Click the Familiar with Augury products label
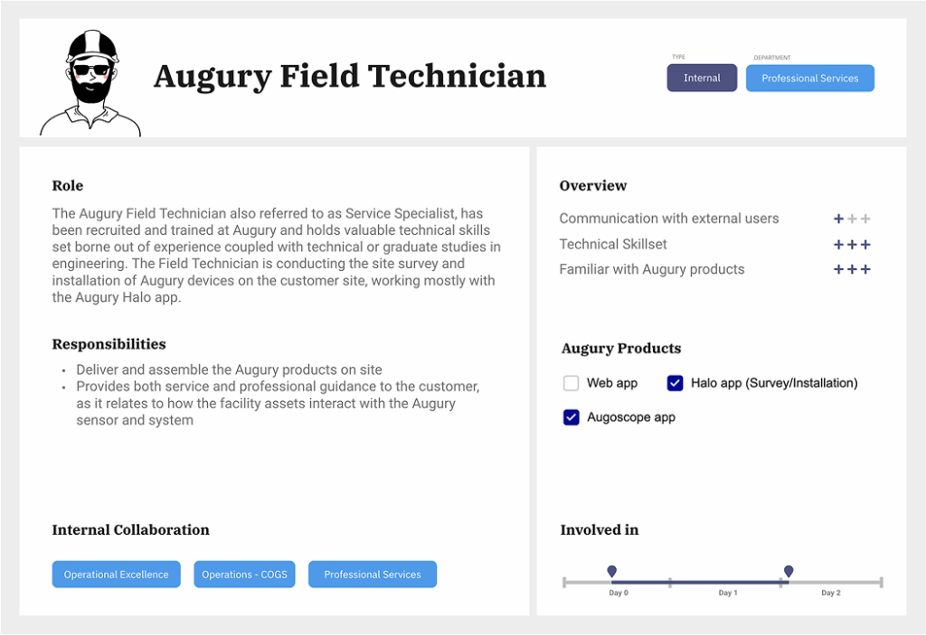926x635 pixels. pyautogui.click(x=652, y=270)
